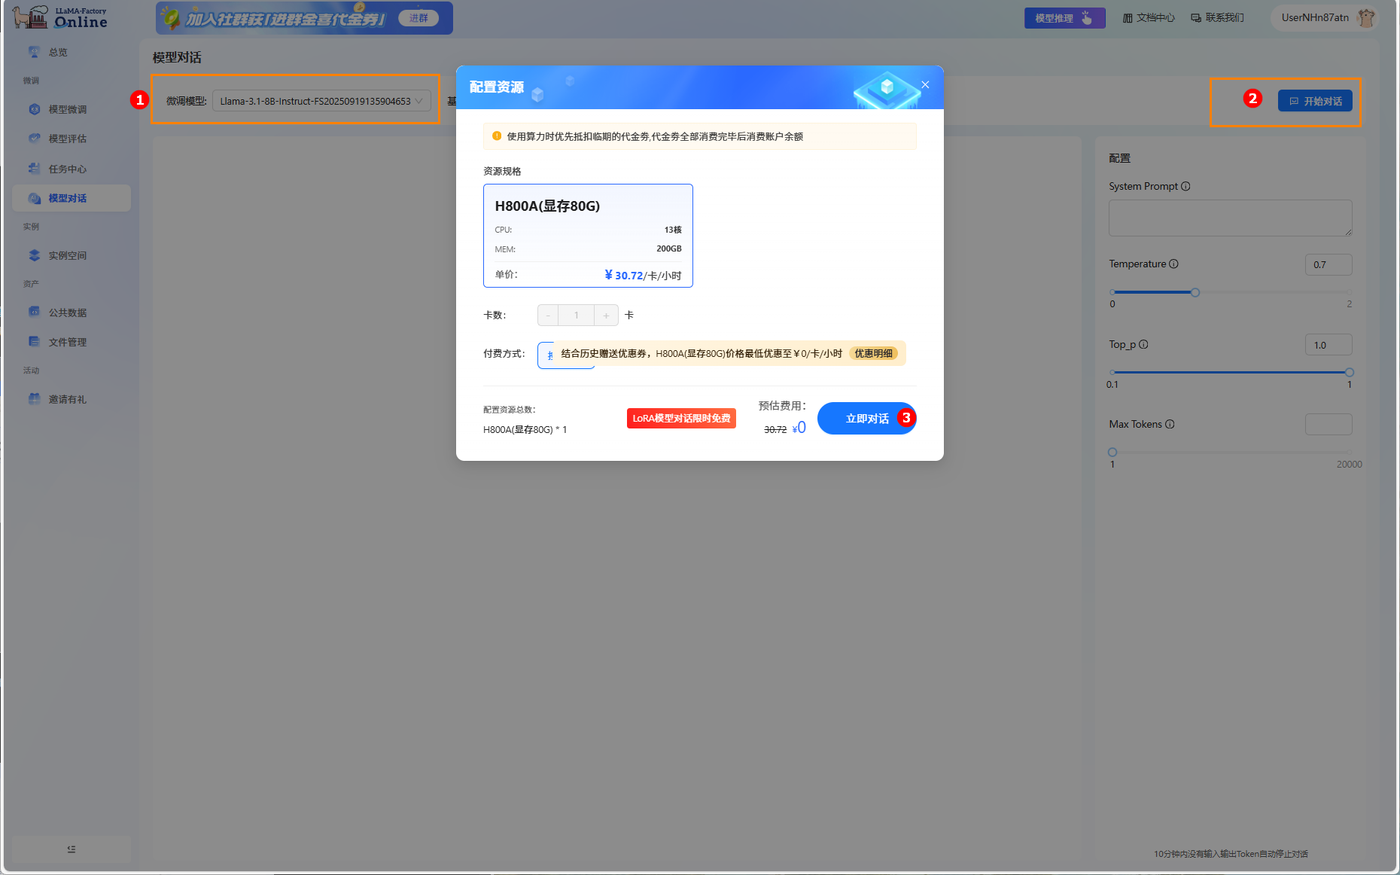Click the 立即对话 button
Viewport: 1400px width, 875px height.
[866, 419]
